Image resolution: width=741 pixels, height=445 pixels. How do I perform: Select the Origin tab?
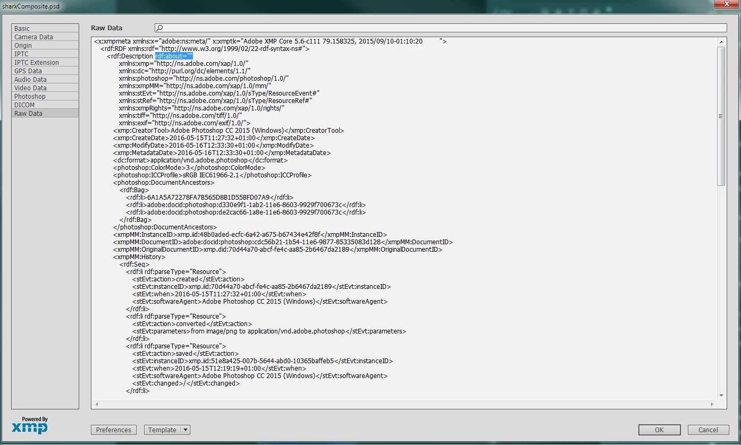45,45
